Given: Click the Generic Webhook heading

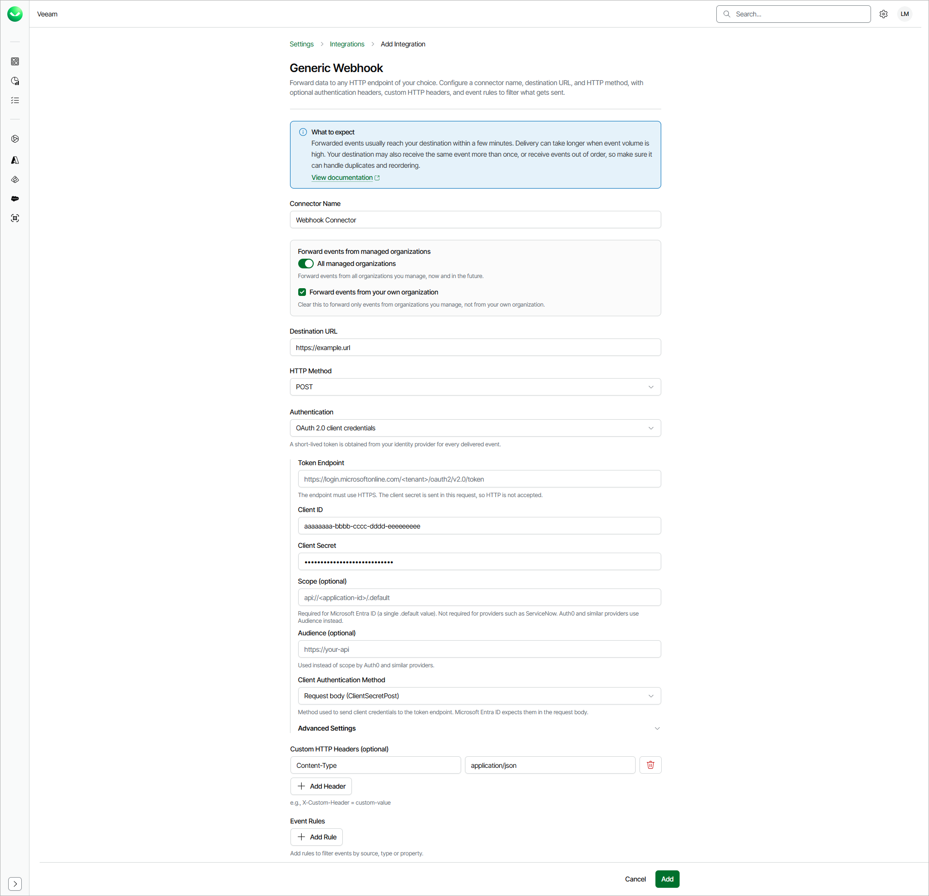Looking at the screenshot, I should 336,68.
